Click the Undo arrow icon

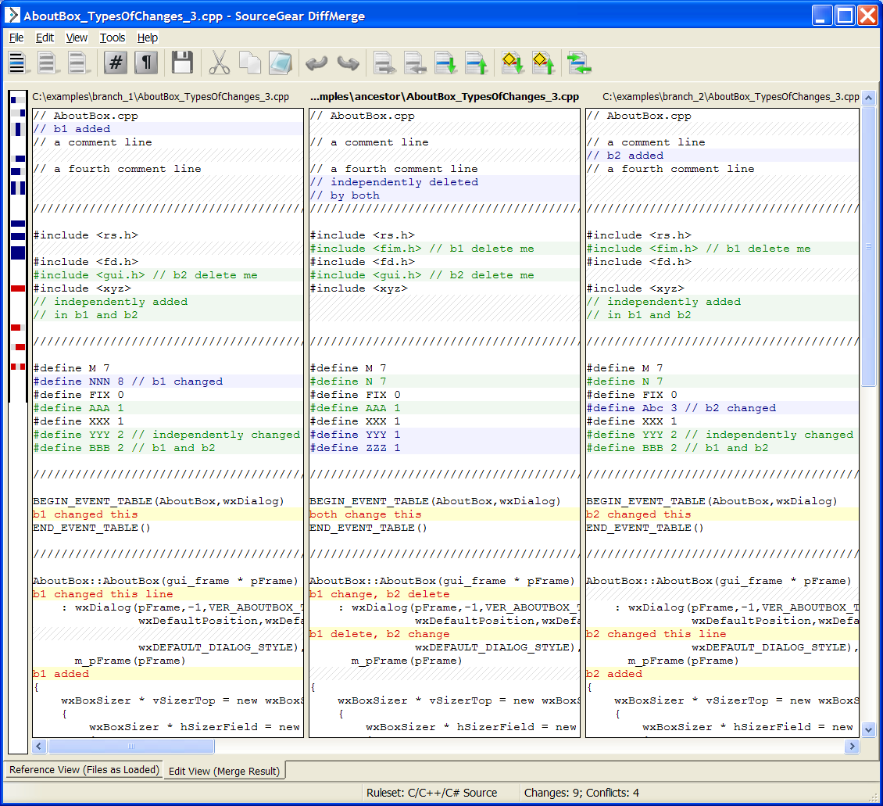pos(316,63)
